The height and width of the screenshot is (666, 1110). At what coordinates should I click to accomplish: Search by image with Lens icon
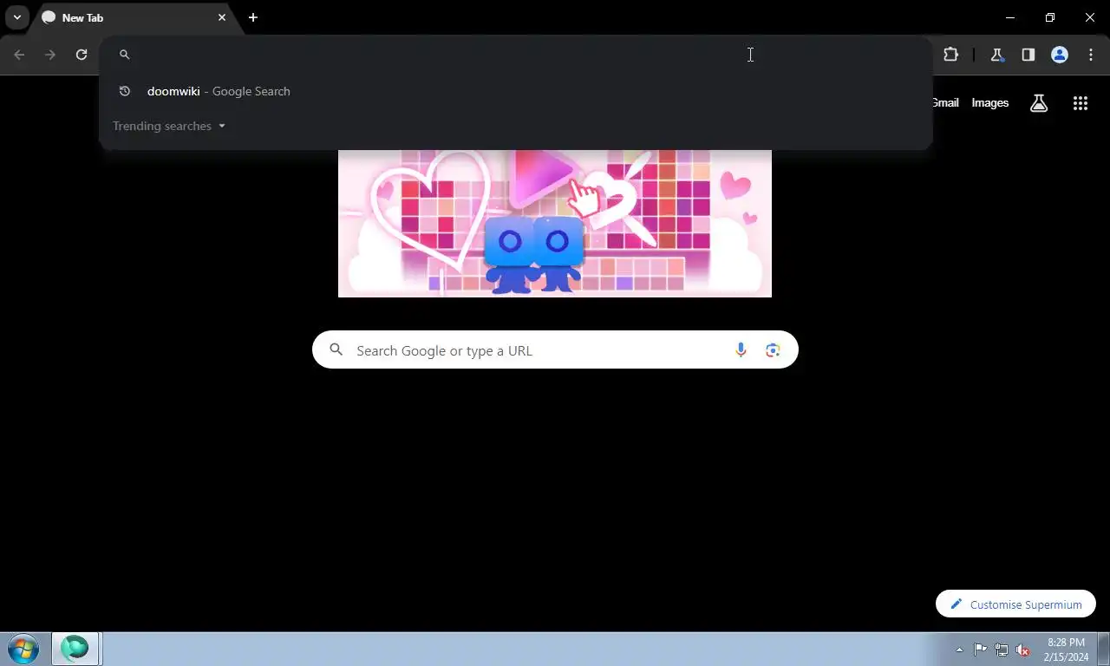pyautogui.click(x=773, y=350)
